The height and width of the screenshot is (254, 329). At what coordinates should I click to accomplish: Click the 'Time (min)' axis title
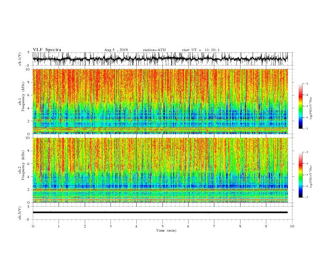[x=166, y=230]
